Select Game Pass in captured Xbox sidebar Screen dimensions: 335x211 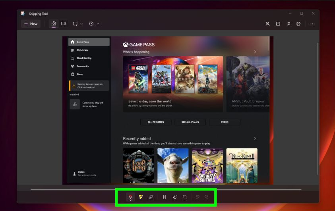pos(89,42)
